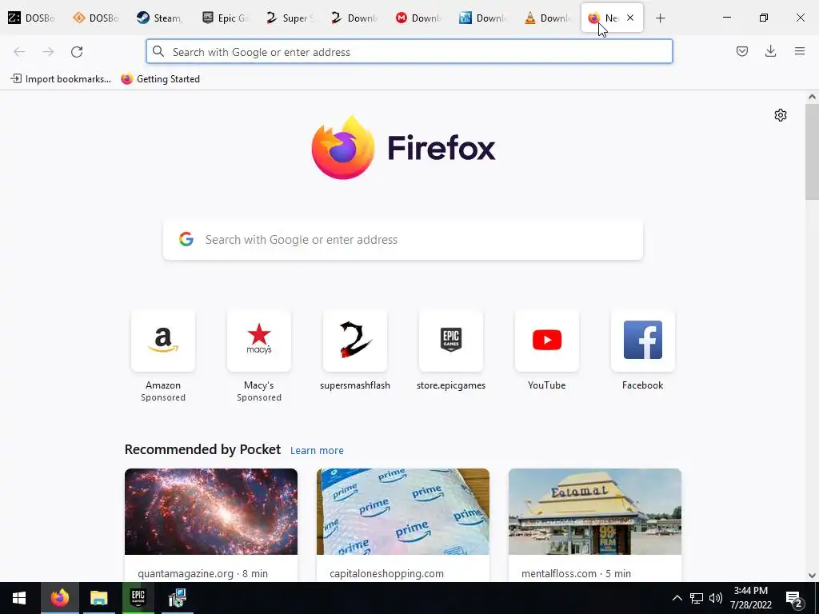Screen dimensions: 819x614
Task: Switch to the first DOSBox tab
Action: (x=32, y=18)
